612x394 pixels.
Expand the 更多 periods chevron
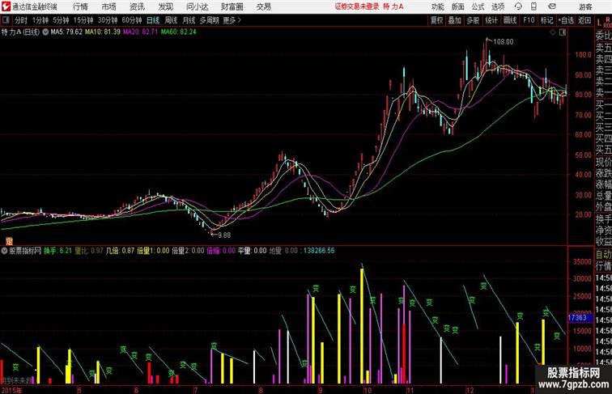[x=232, y=20]
